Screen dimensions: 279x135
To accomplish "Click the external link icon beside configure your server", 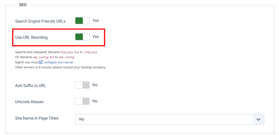I will click(41, 62).
